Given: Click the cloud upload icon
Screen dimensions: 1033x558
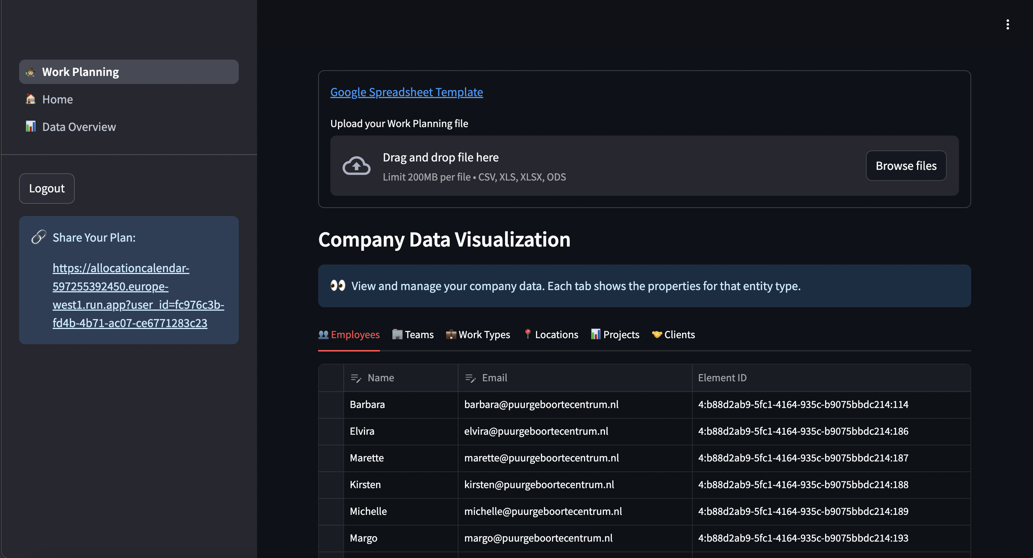Looking at the screenshot, I should tap(356, 166).
